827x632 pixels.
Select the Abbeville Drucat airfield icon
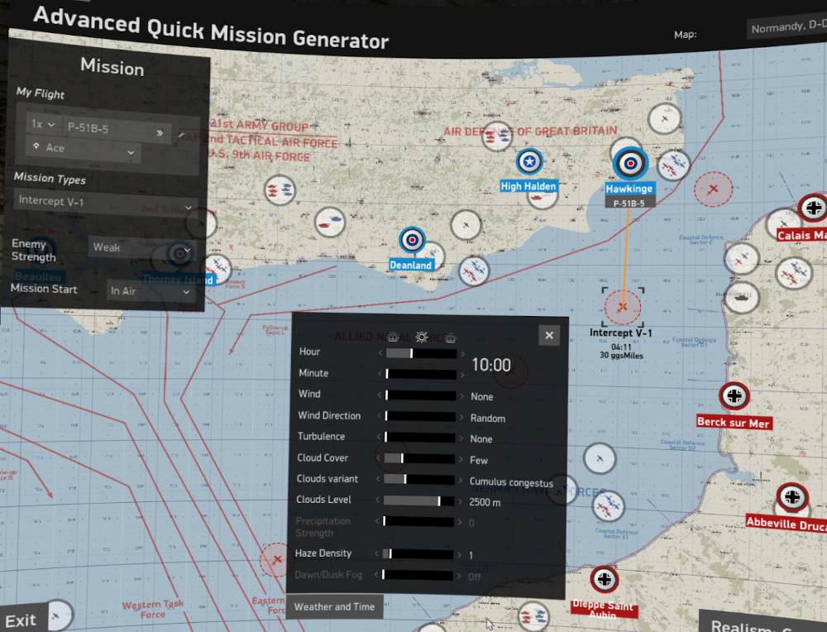click(792, 497)
